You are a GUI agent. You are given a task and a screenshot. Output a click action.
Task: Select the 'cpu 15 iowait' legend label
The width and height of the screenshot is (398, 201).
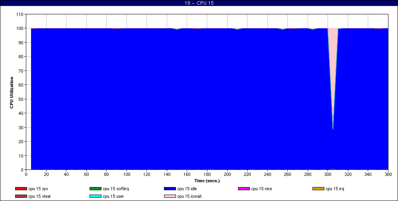(189, 197)
